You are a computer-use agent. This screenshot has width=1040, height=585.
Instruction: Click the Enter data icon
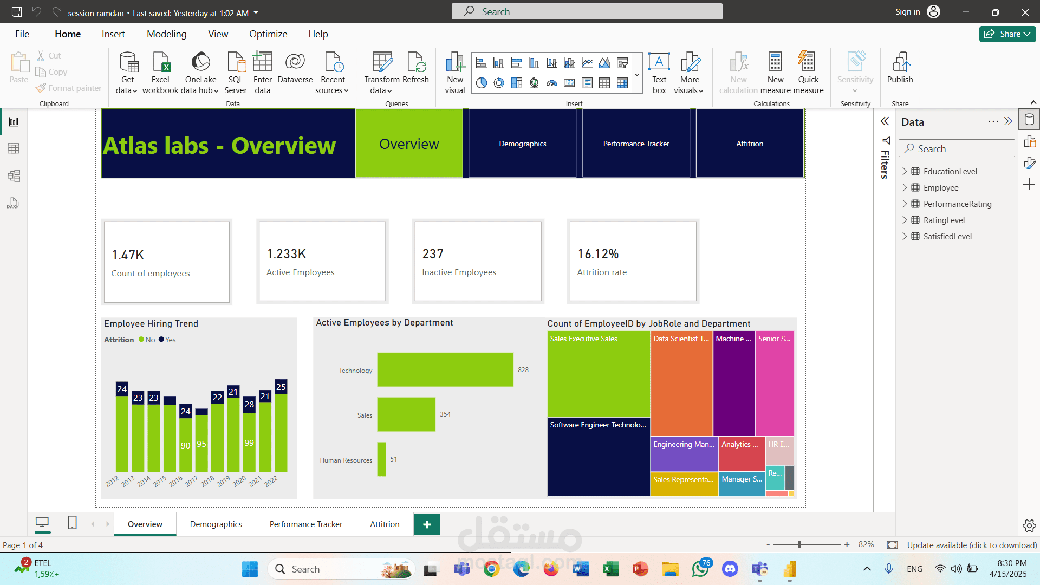click(263, 62)
